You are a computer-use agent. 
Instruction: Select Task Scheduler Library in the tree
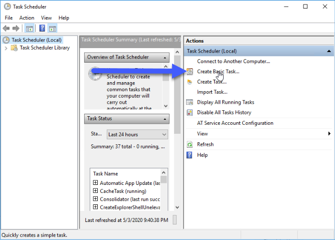[x=45, y=48]
